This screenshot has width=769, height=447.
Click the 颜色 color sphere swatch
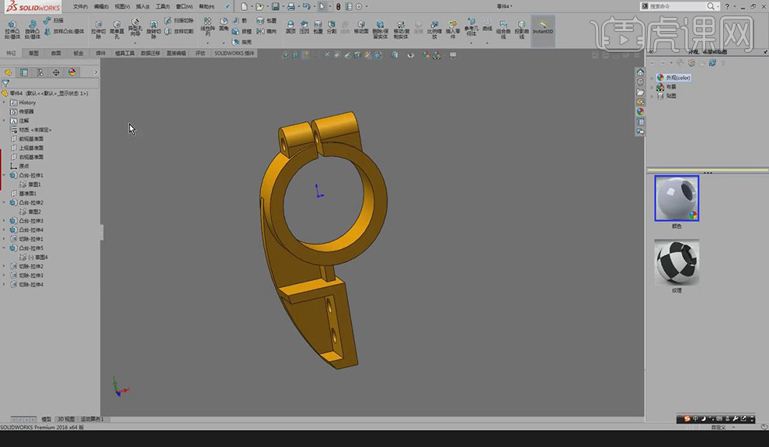click(x=677, y=198)
